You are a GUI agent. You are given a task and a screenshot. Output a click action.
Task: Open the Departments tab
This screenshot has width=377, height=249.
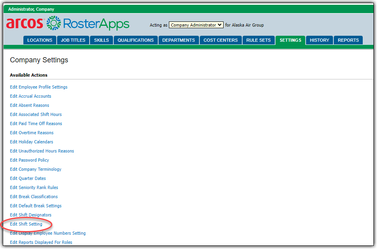[178, 40]
